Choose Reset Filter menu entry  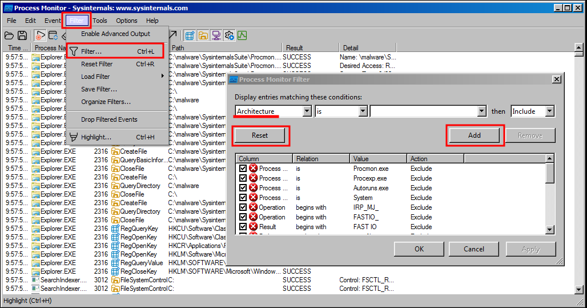point(118,64)
